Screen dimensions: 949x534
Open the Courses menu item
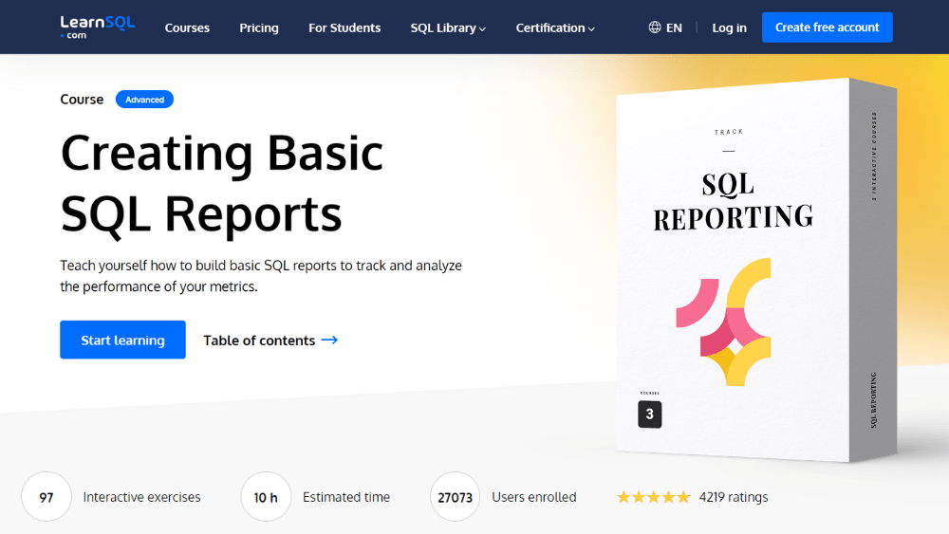(187, 28)
